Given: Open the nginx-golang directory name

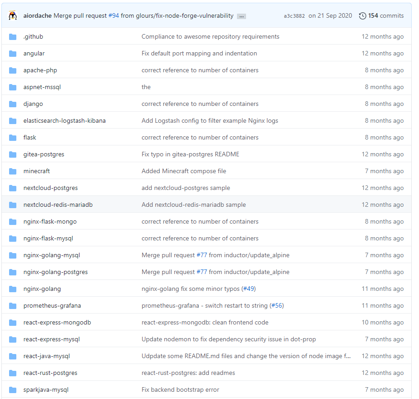Looking at the screenshot, I should [42, 289].
